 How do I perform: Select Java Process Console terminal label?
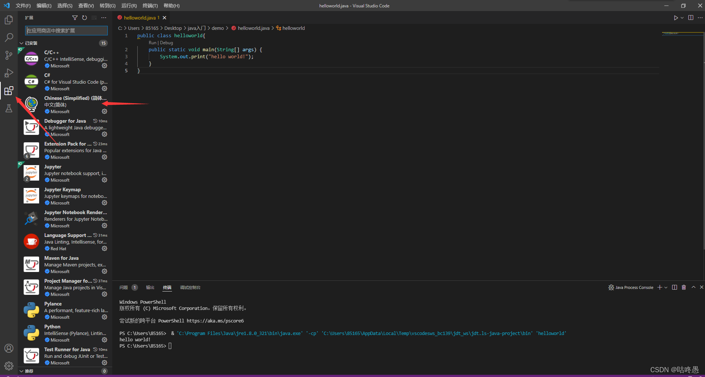(x=631, y=287)
